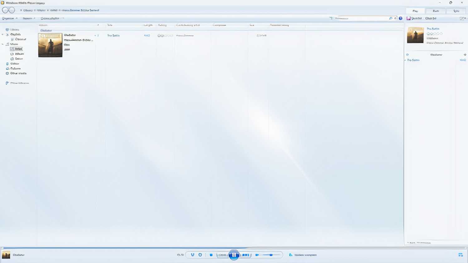Switch to the Burn tab
Screen dimensions: 468x263
coord(436,11)
